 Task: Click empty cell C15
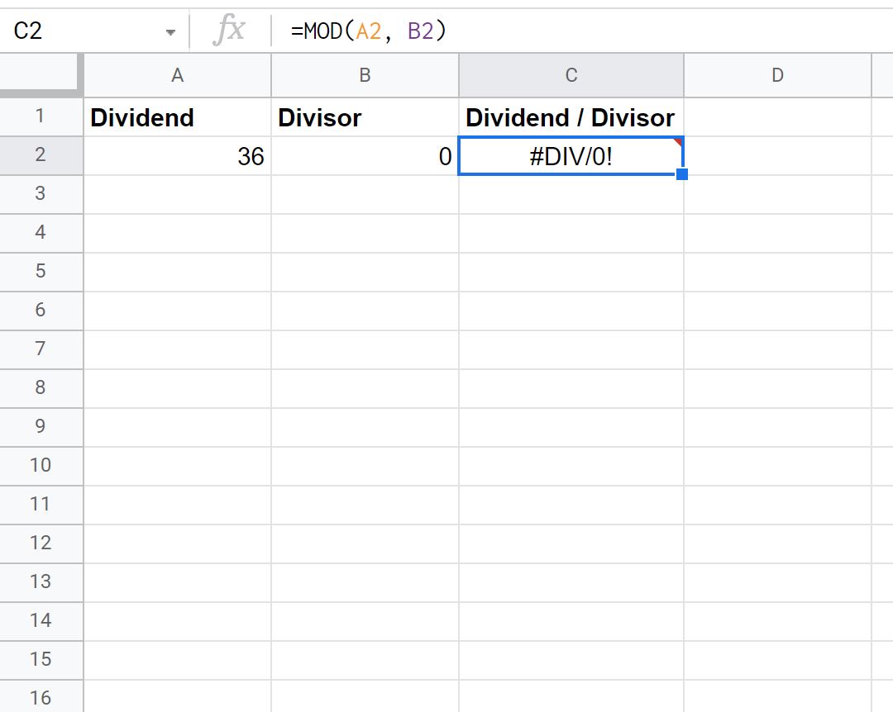pos(571,660)
